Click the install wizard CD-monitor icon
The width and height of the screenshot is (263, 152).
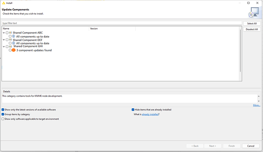[254, 12]
